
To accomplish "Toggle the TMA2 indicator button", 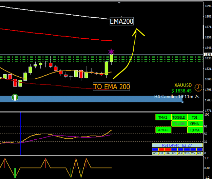I will pos(163,117).
